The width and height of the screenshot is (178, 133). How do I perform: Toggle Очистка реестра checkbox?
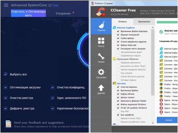pyautogui.click(x=5, y=98)
